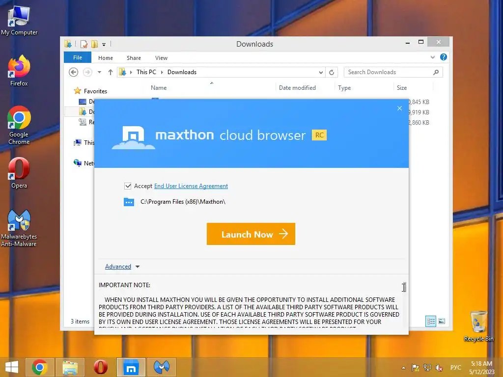Click the Windows Start button
The image size is (503, 377).
(x=12, y=367)
